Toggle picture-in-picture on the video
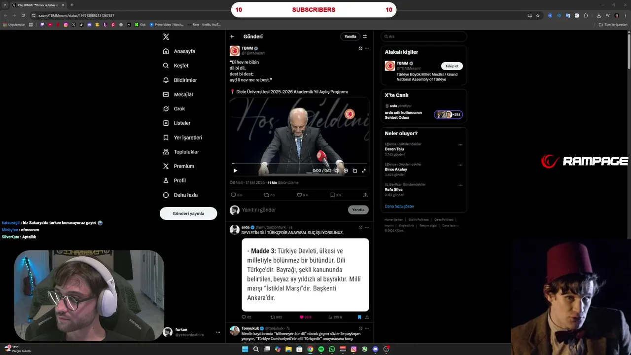 point(354,171)
